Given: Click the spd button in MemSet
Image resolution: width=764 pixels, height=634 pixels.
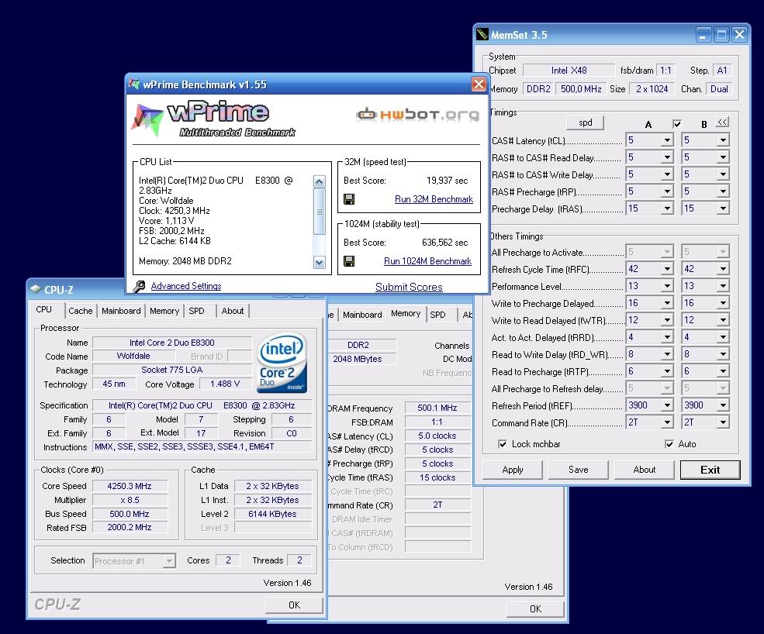Looking at the screenshot, I should tap(585, 122).
